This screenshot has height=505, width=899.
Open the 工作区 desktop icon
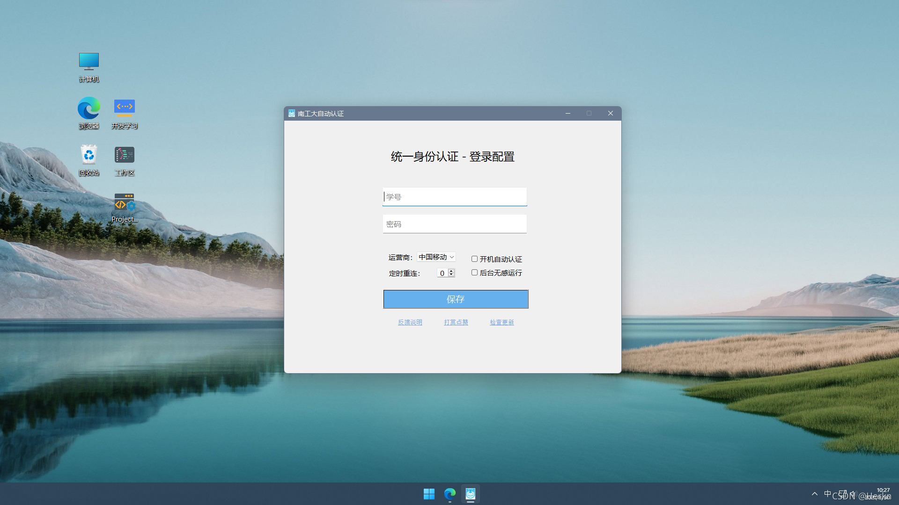tap(124, 155)
